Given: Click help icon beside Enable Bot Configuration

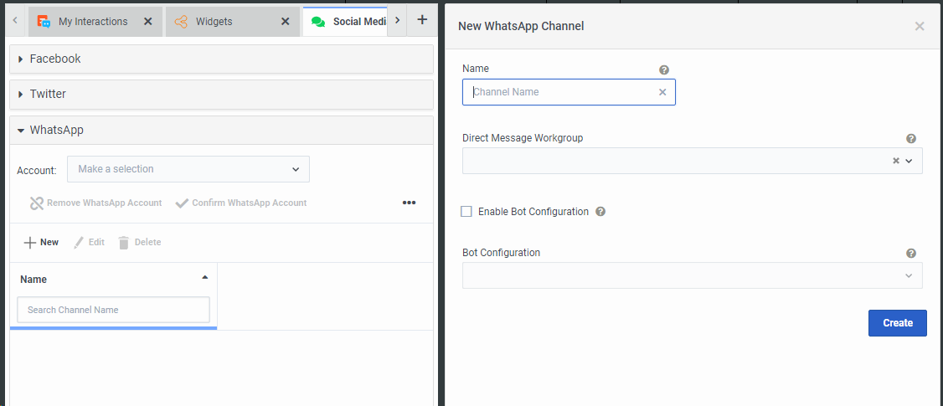Looking at the screenshot, I should pos(600,212).
